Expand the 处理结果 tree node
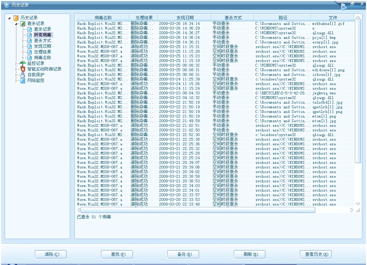The image size is (367, 265). [x=23, y=52]
